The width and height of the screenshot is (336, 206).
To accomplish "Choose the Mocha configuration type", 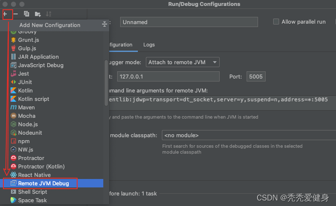I will (x=27, y=116).
